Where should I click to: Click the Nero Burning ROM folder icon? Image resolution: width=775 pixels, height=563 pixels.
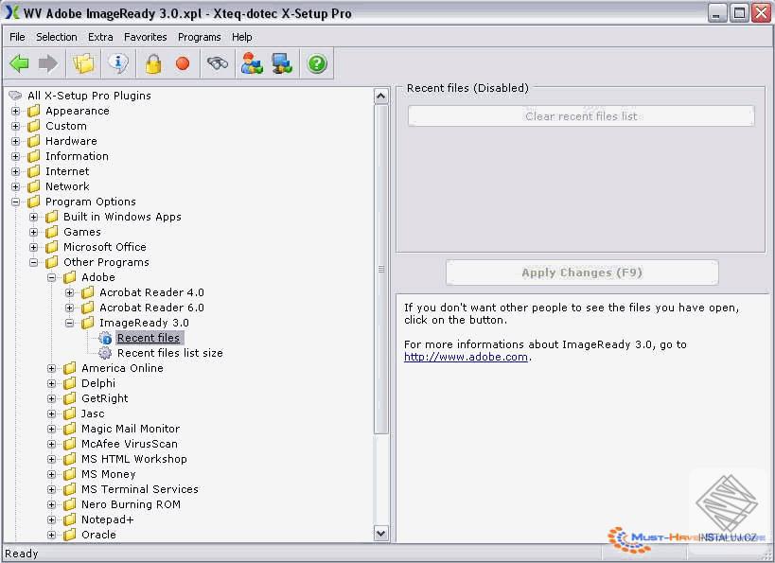(x=70, y=504)
